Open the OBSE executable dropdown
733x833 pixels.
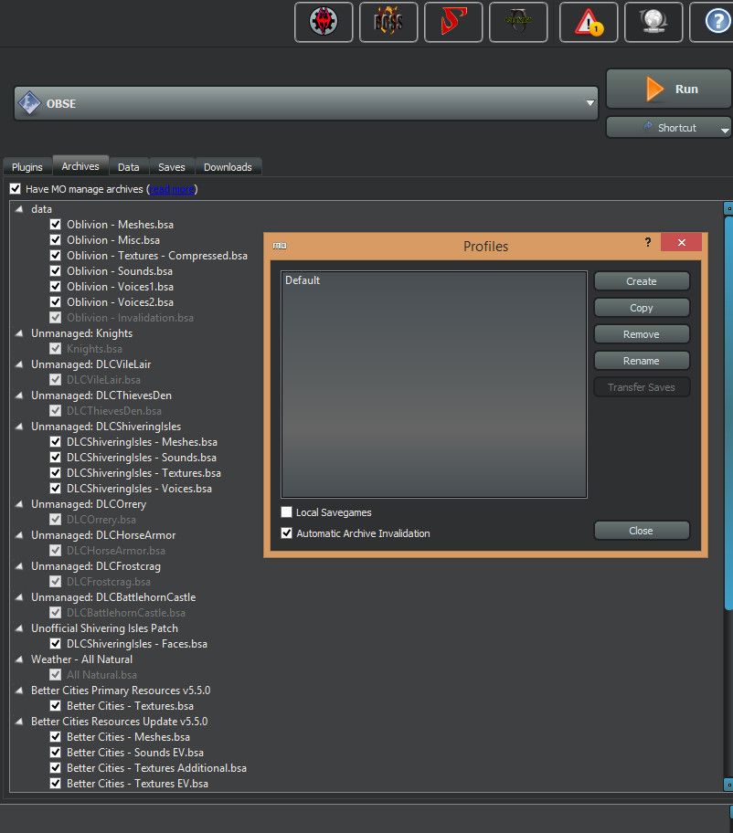pyautogui.click(x=305, y=103)
